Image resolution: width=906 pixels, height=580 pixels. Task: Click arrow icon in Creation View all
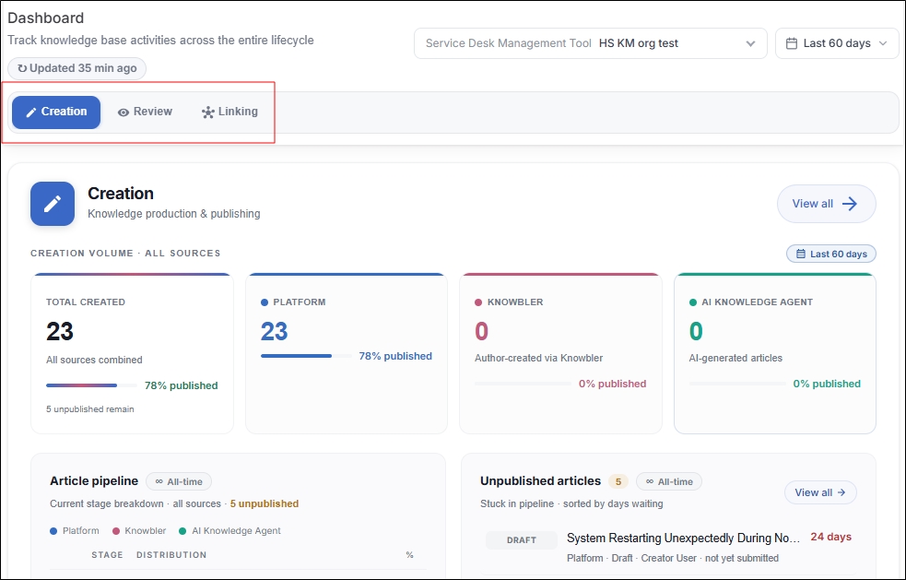tap(850, 204)
